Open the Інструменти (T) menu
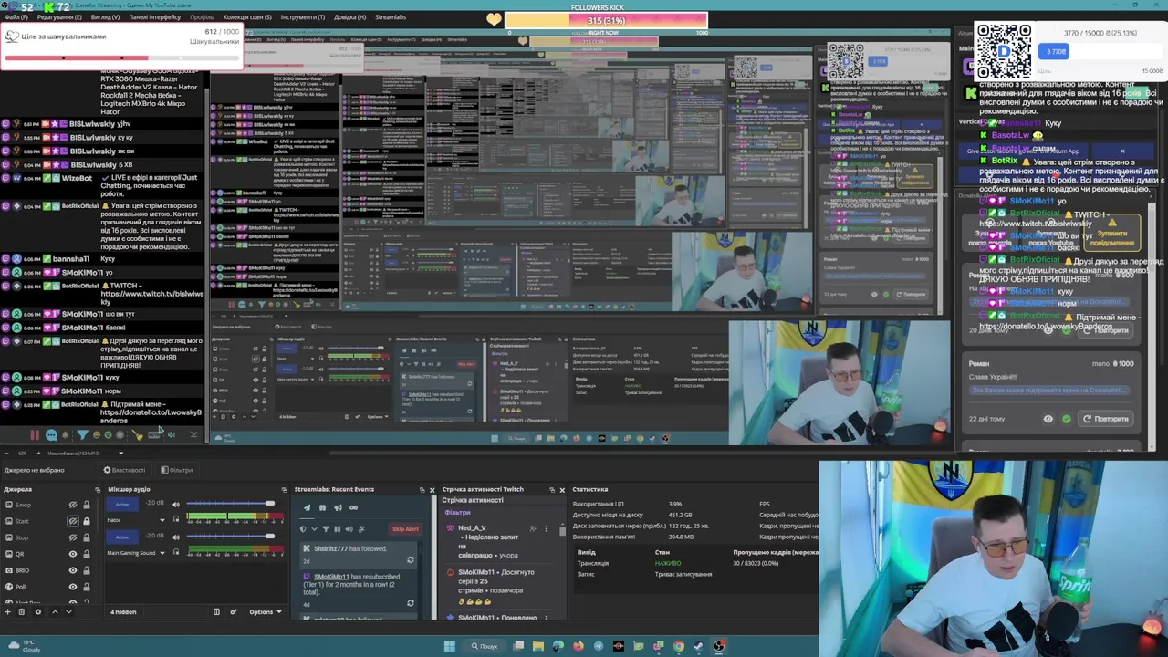 pos(302,17)
